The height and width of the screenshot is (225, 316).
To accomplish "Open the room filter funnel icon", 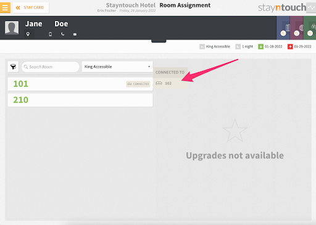I will click(13, 67).
